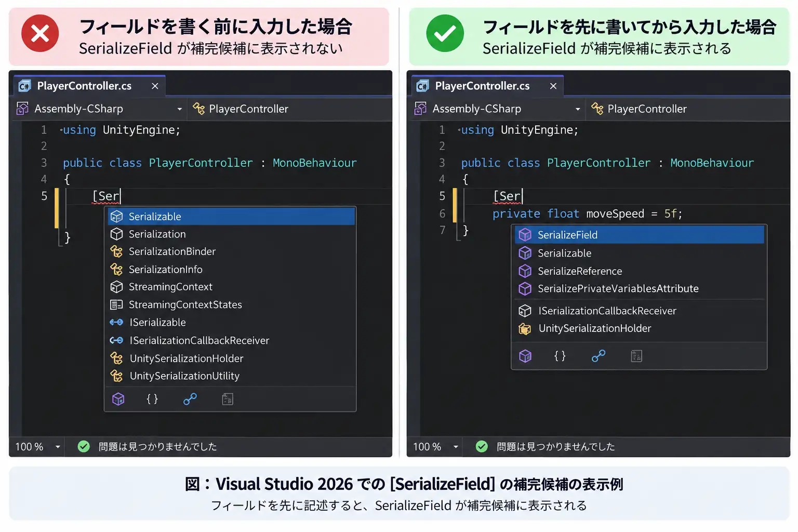The image size is (798, 532).
Task: Close the PlayerController.cs tab in left editor
Action: (x=155, y=86)
